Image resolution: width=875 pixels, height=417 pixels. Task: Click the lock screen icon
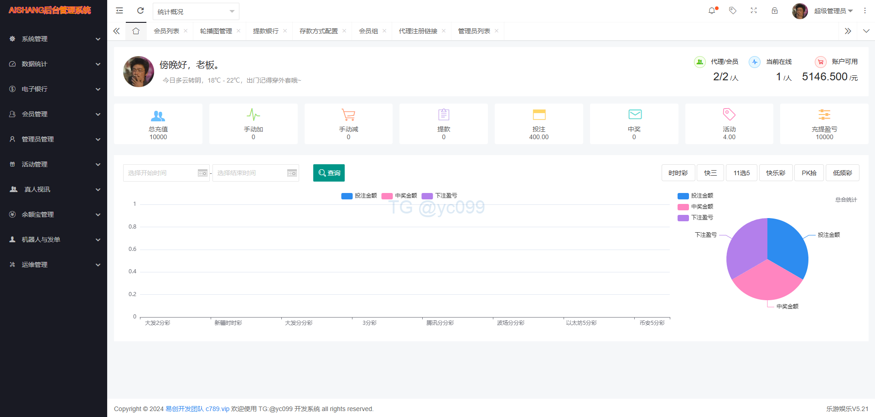pyautogui.click(x=775, y=10)
